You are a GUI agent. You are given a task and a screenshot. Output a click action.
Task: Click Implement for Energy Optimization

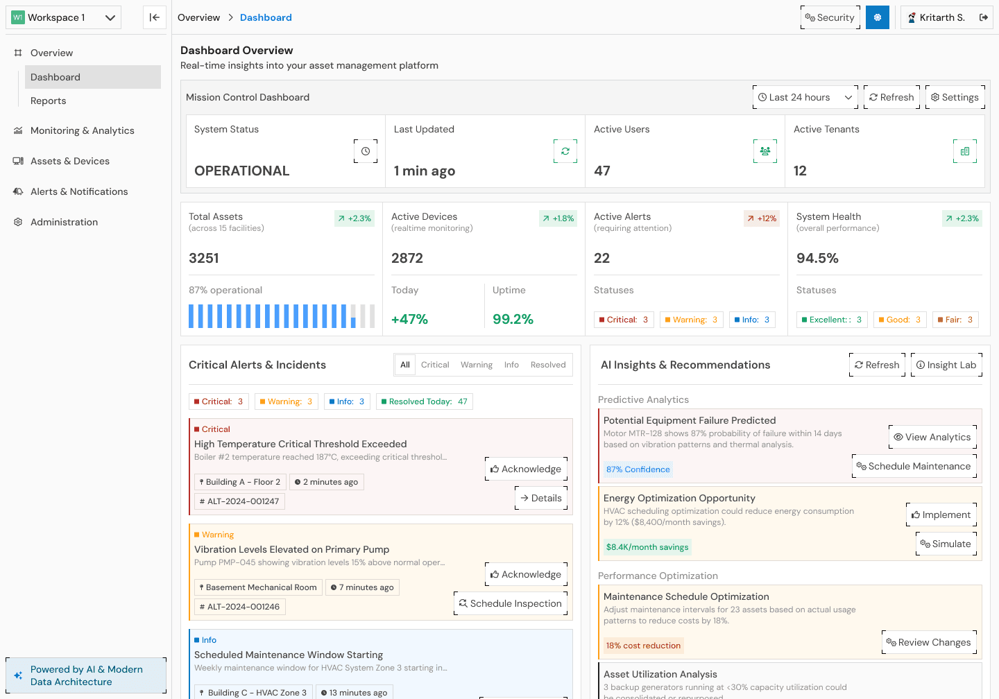[941, 515]
